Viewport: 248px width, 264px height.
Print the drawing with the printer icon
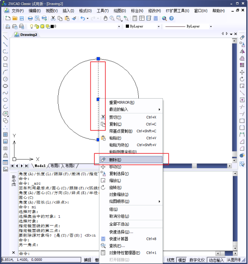(x=30, y=18)
